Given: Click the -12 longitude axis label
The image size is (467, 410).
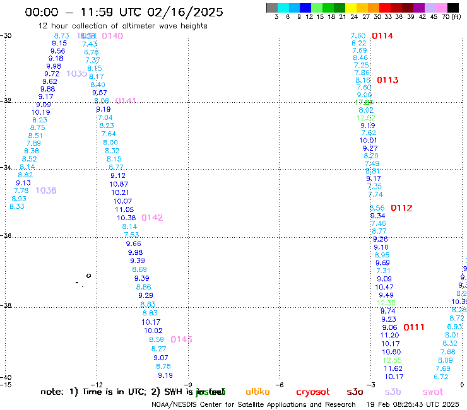Looking at the screenshot, I should coord(97,385).
